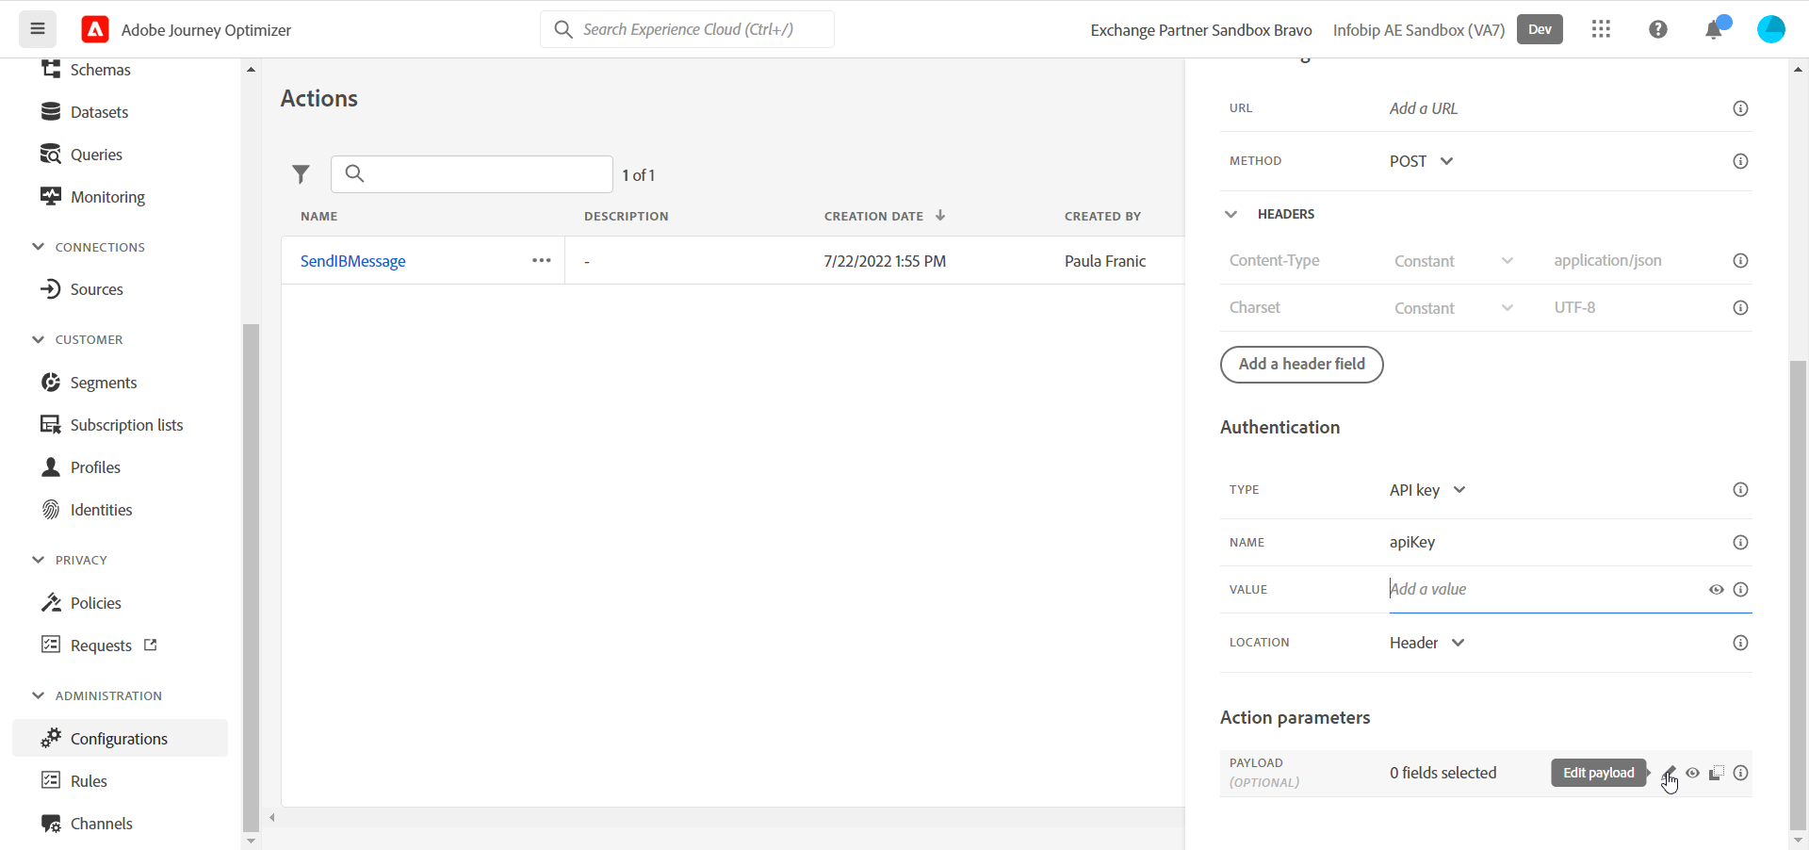Collapse the HEADERS section

[1231, 214]
